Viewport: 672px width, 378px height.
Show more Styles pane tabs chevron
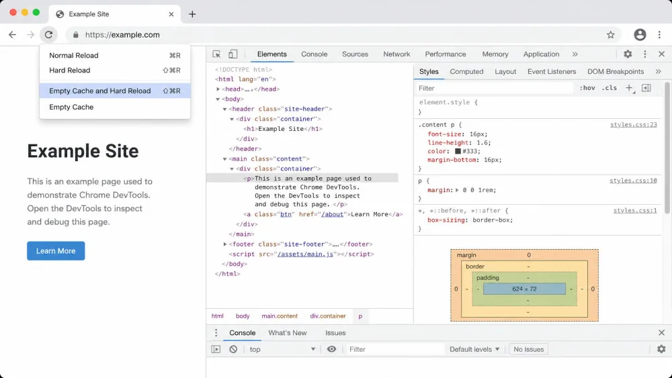click(659, 71)
